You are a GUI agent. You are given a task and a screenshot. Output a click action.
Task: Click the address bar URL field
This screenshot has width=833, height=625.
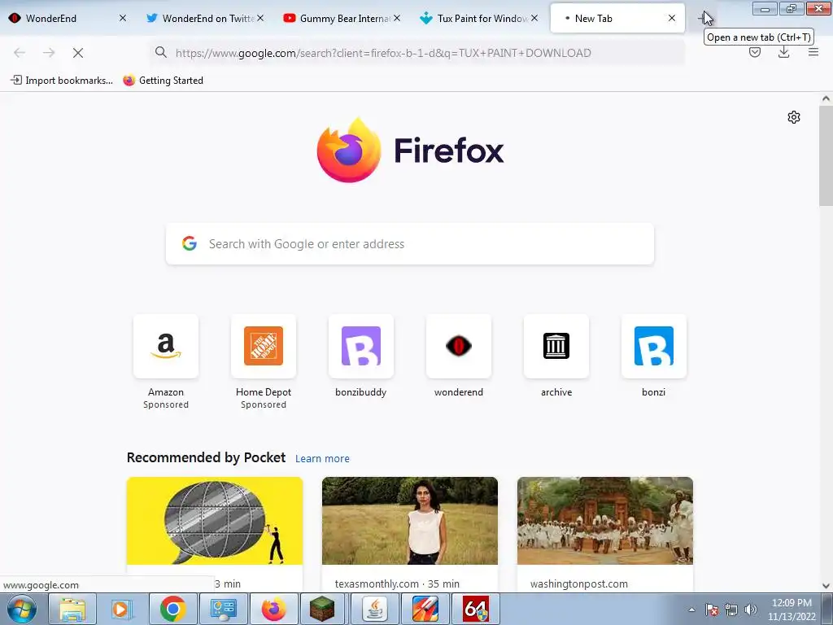click(x=416, y=53)
